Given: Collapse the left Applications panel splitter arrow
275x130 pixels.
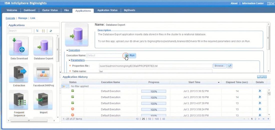Looking at the screenshot, I should pos(60,72).
